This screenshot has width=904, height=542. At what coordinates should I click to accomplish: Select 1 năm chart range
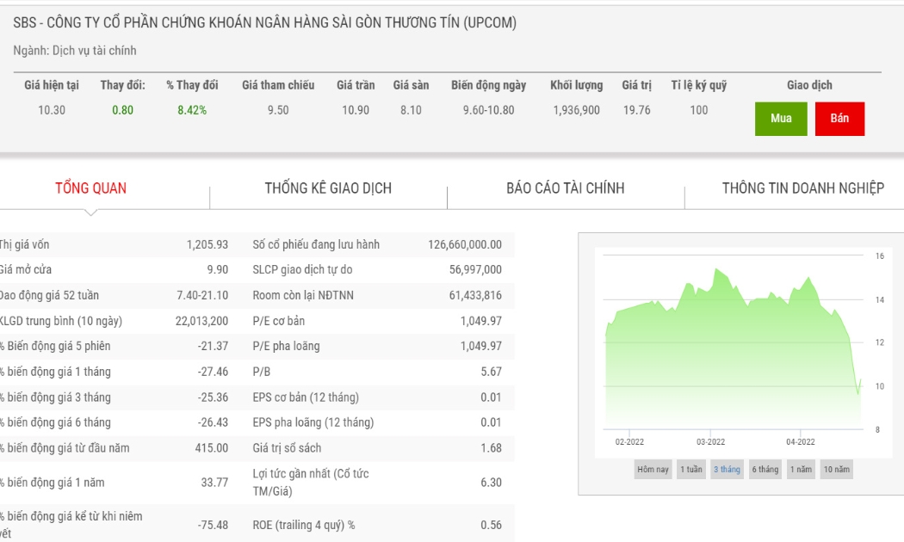[801, 470]
